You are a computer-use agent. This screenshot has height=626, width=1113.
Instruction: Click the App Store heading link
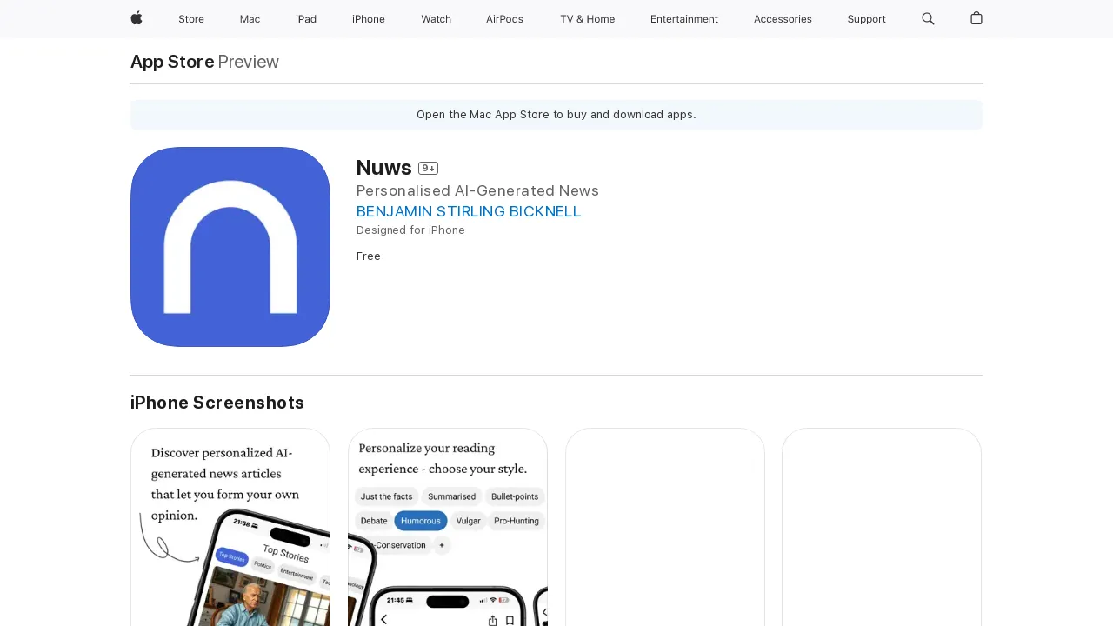(x=172, y=62)
